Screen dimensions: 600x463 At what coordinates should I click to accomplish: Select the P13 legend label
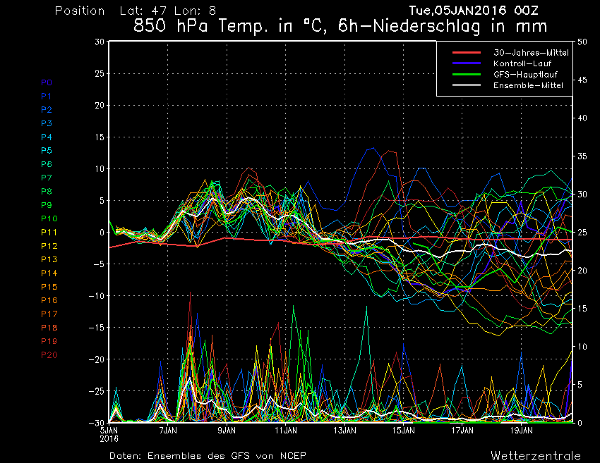49,259
